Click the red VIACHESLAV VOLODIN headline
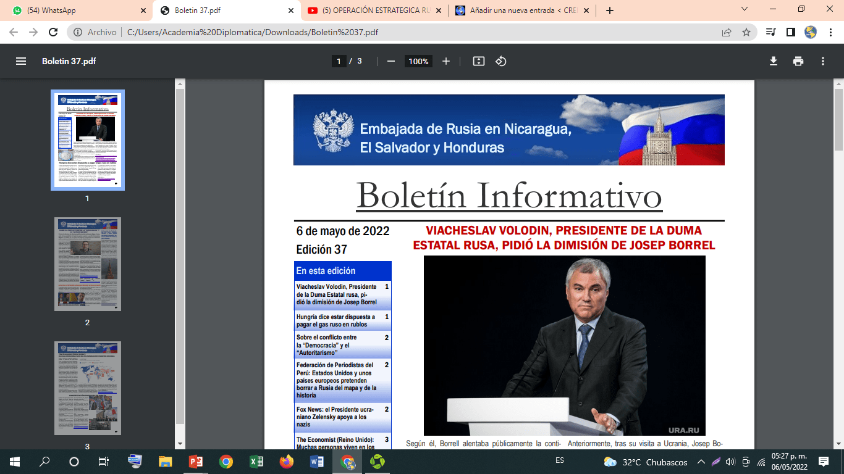Screen dimensions: 844x474 pyautogui.click(x=564, y=238)
